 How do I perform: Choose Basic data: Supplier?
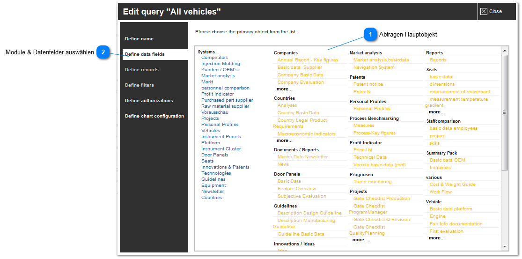300,67
